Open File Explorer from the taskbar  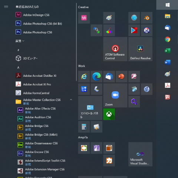tap(168, 16)
